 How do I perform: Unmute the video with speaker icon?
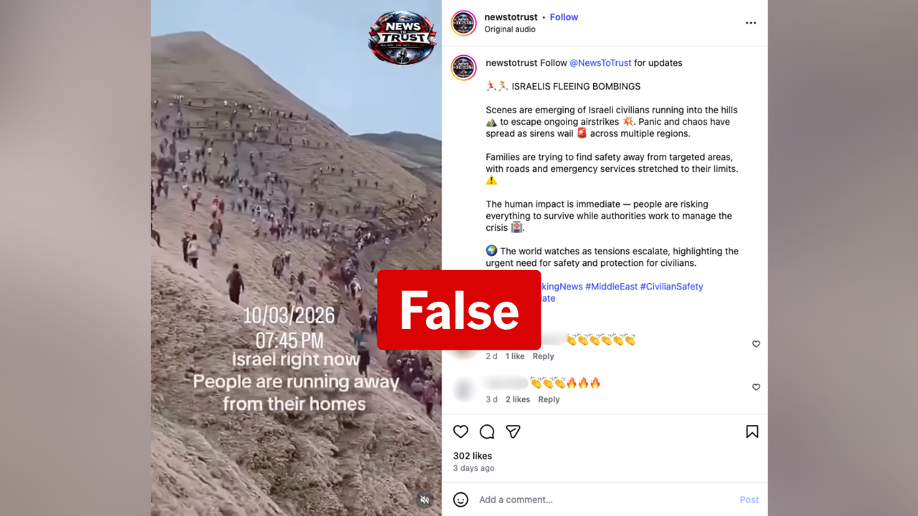coord(425,500)
